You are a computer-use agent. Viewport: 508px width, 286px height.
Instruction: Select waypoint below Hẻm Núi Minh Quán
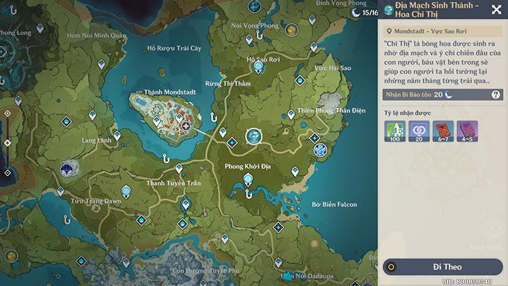[x=102, y=64]
